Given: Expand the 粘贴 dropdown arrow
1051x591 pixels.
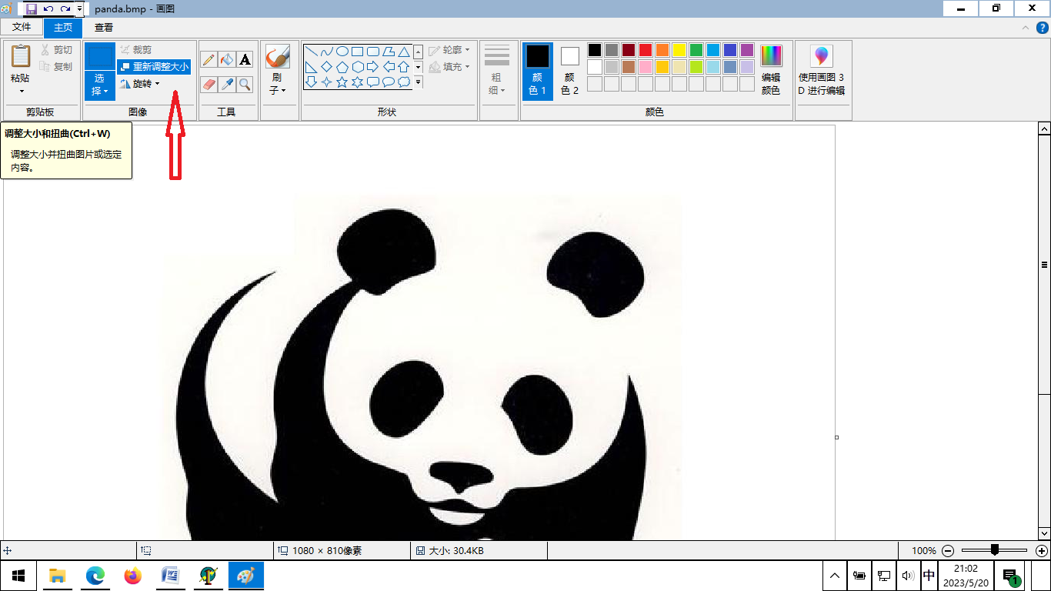Looking at the screenshot, I should click(21, 91).
